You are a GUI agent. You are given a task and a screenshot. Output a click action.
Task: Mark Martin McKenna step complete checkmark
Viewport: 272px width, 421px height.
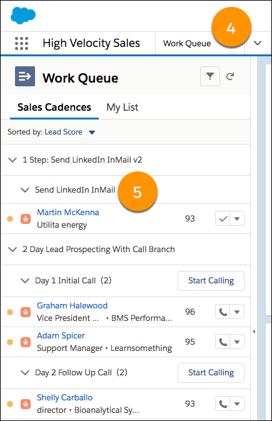(x=223, y=219)
